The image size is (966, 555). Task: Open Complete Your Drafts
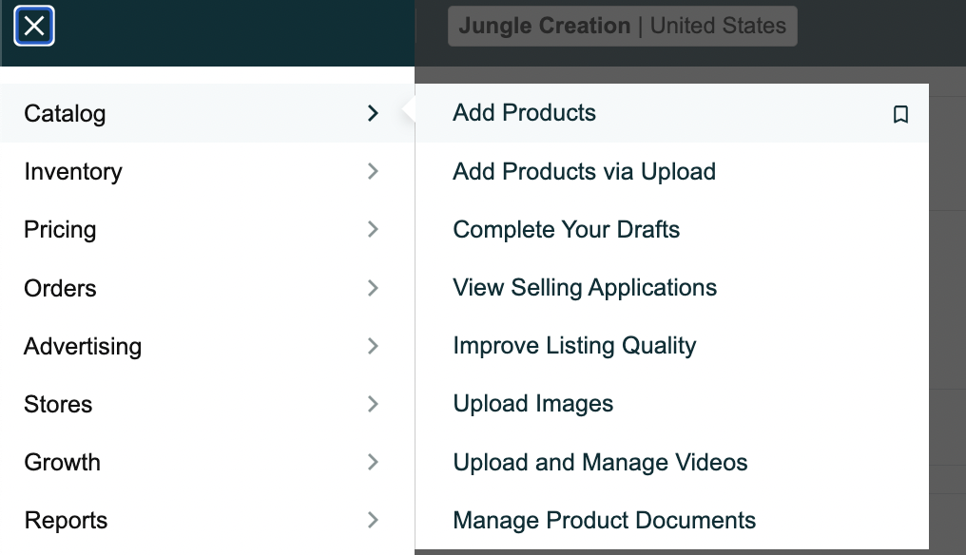566,229
